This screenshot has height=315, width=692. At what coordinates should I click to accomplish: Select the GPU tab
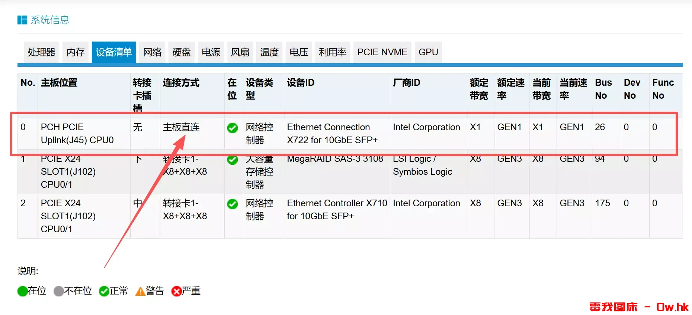[428, 52]
